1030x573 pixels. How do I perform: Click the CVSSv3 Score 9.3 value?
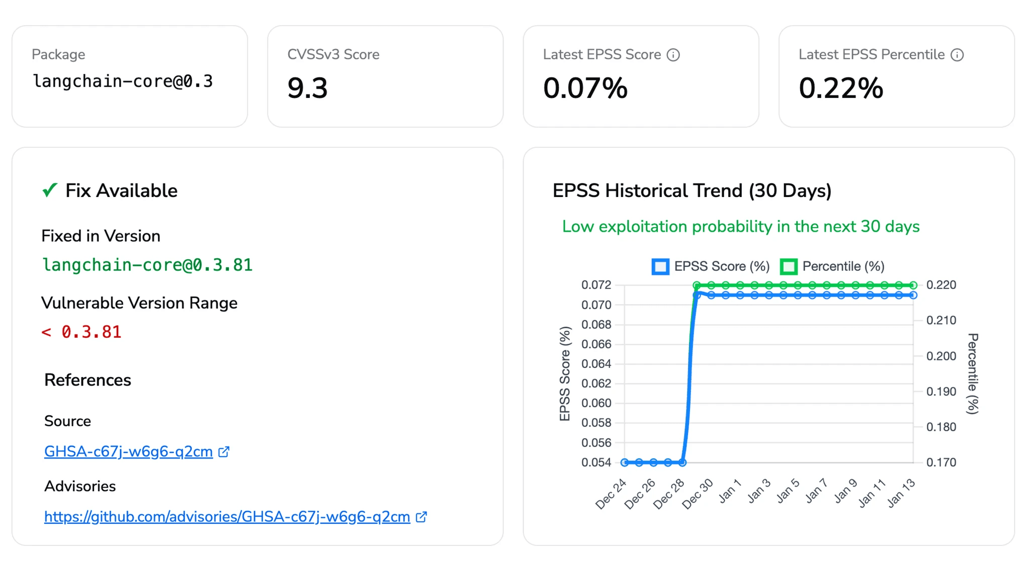point(307,88)
